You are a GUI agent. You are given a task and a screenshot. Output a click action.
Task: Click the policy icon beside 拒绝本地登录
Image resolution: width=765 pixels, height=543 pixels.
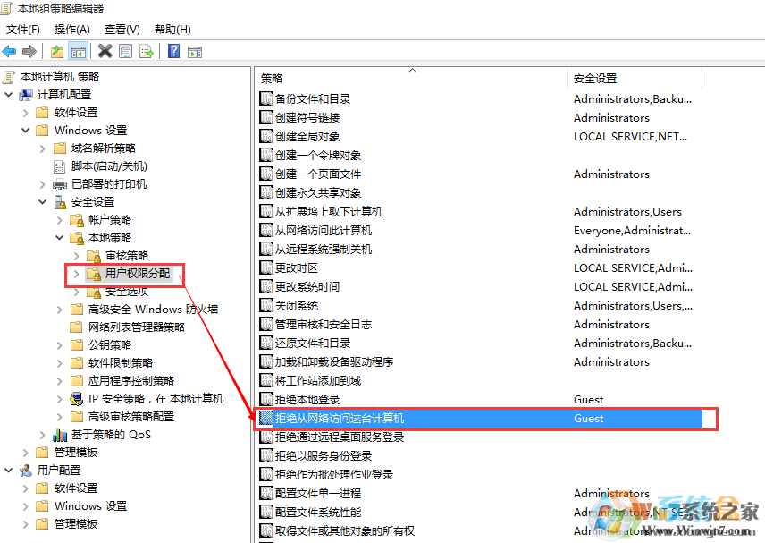(x=266, y=400)
